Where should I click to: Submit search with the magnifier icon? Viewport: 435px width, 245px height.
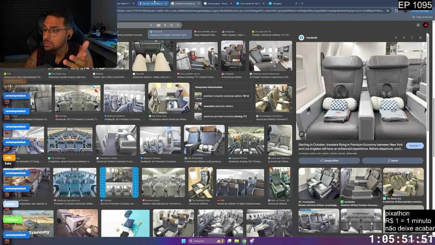[x=178, y=25]
